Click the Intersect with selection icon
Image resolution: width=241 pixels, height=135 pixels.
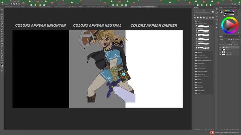[19, 4]
